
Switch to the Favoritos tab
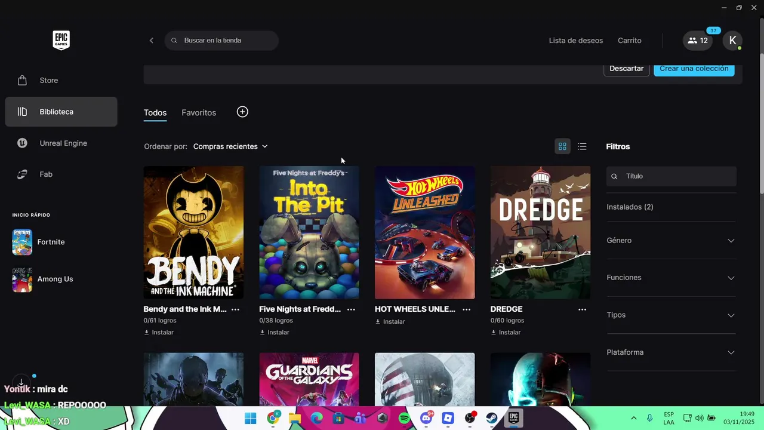[x=199, y=113]
